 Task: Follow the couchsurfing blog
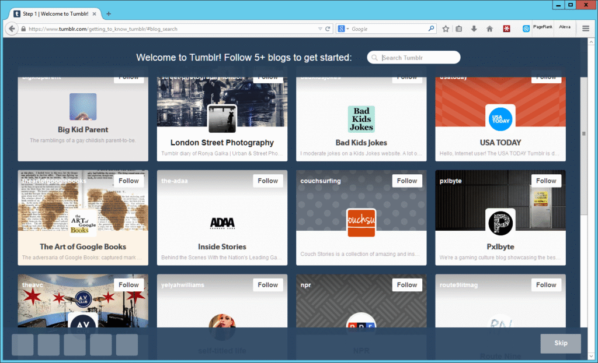pos(407,181)
